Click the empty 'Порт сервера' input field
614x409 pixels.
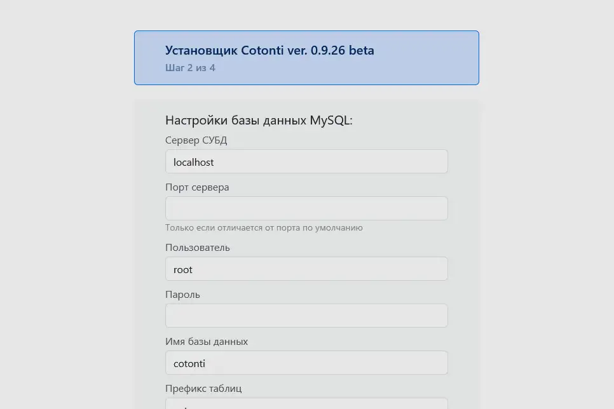tap(306, 208)
